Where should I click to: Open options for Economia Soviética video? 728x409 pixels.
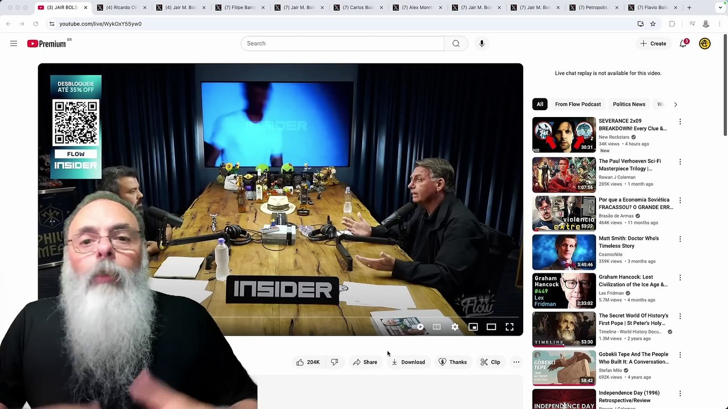(x=680, y=201)
